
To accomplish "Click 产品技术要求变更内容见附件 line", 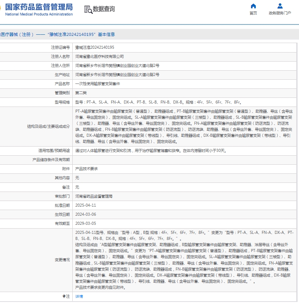I will [101, 288].
